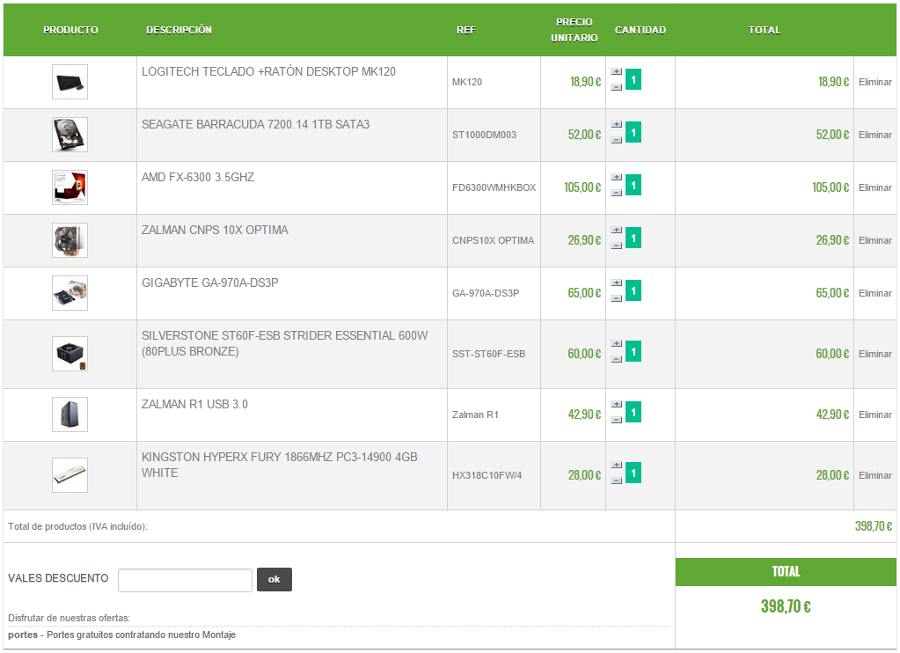Click quantity value for Zalman R1 row
The image size is (900, 653).
(x=633, y=412)
